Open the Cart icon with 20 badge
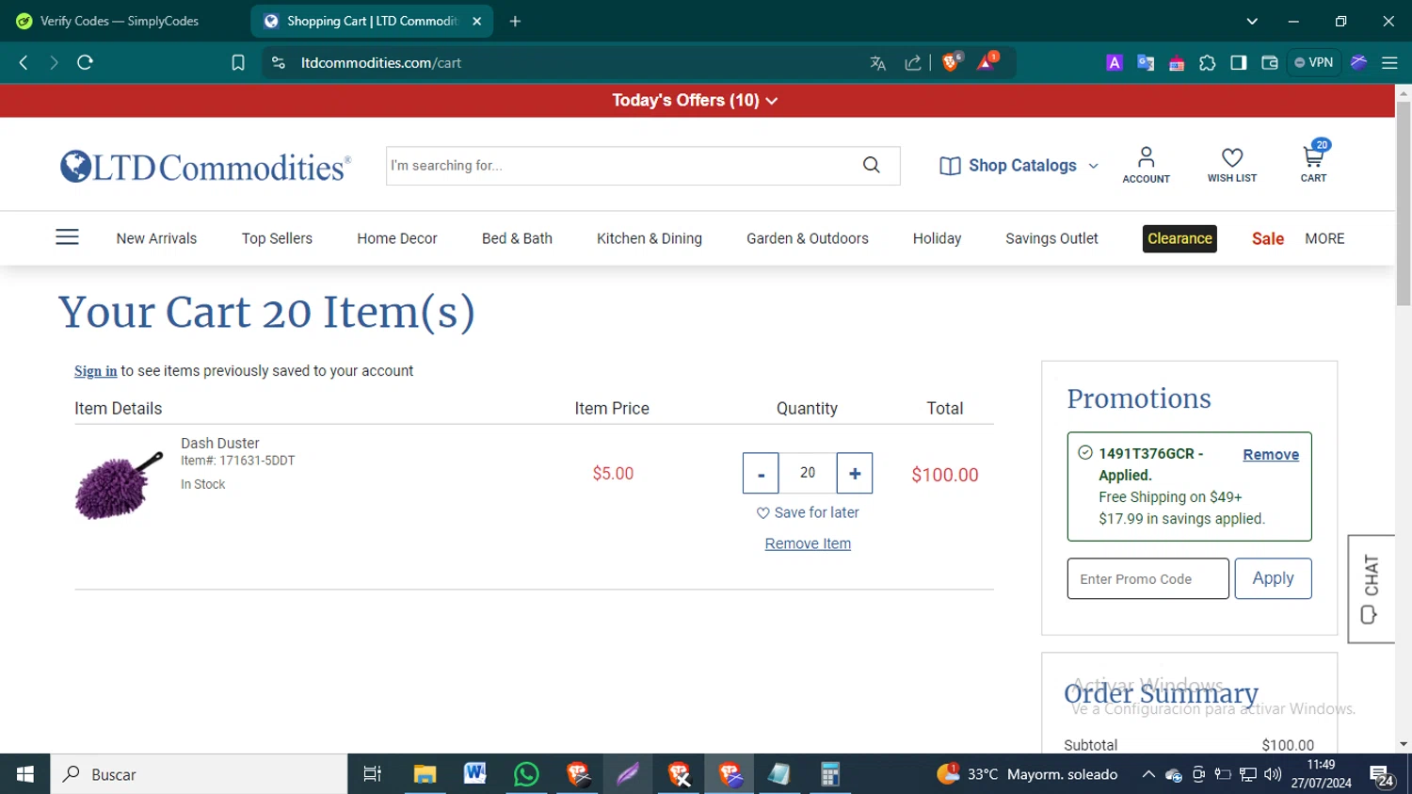This screenshot has height=794, width=1412. tap(1313, 162)
